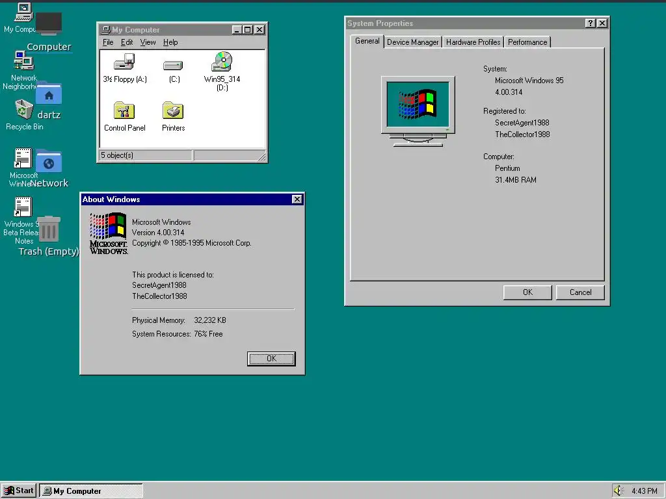
Task: Click the Windows logo in About Windows
Action: click(109, 233)
